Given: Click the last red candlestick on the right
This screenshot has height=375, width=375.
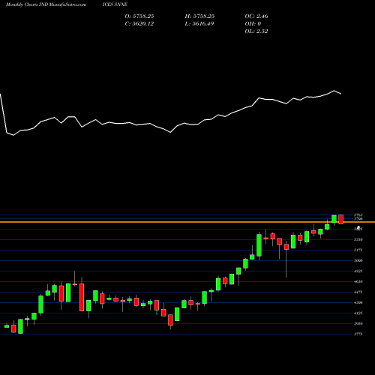Looking at the screenshot, I should point(341,219).
